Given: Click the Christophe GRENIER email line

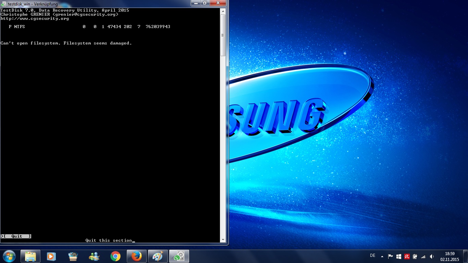Looking at the screenshot, I should click(x=59, y=14).
